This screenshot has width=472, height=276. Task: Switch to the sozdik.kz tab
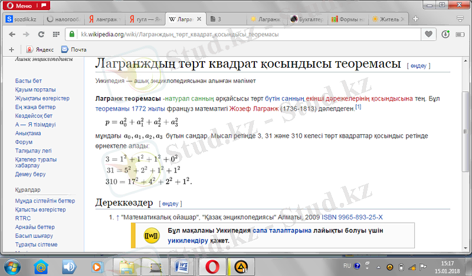coord(22,19)
